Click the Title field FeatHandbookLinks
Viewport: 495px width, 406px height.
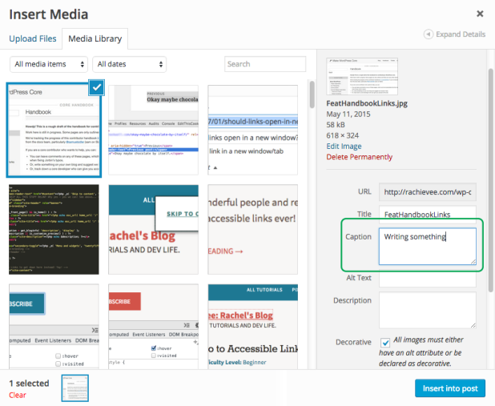428,215
